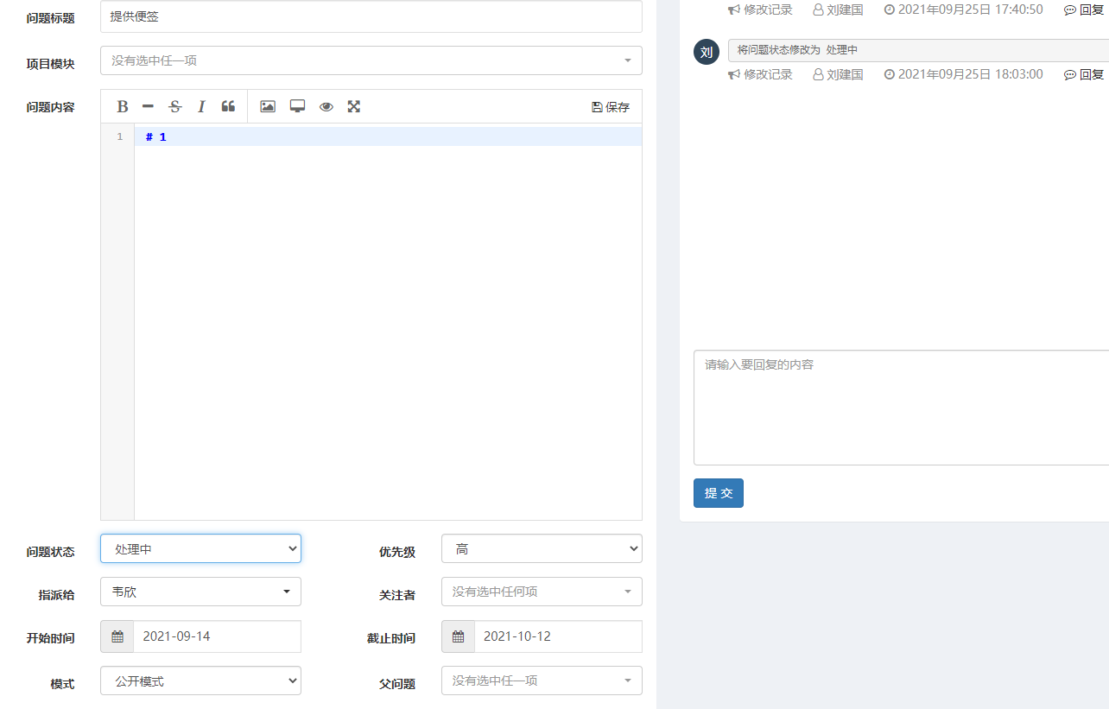Image resolution: width=1109 pixels, height=709 pixels.
Task: Toggle preview with the eye icon
Action: coord(326,106)
